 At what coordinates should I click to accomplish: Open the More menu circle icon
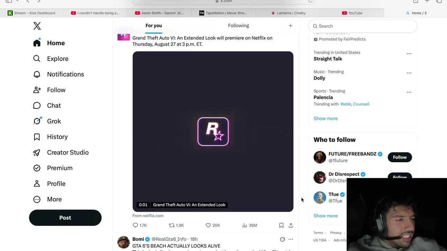(37, 199)
